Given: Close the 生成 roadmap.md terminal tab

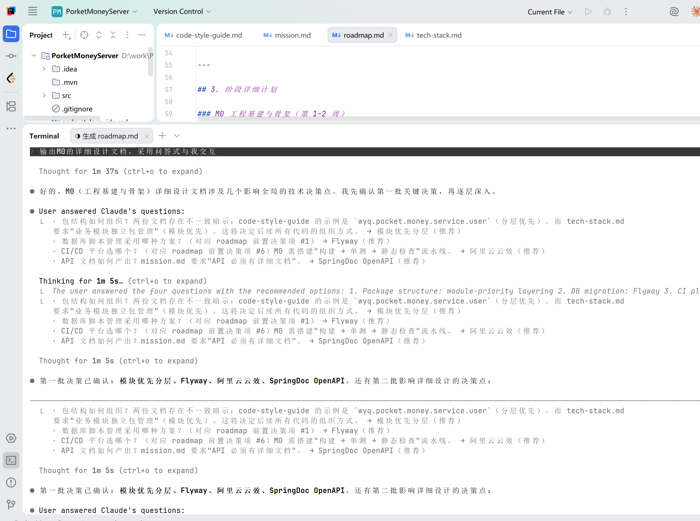Looking at the screenshot, I should pyautogui.click(x=147, y=136).
